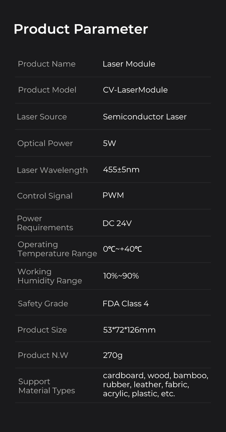Select the 270g net weight value
The width and height of the screenshot is (226, 432).
point(113,355)
